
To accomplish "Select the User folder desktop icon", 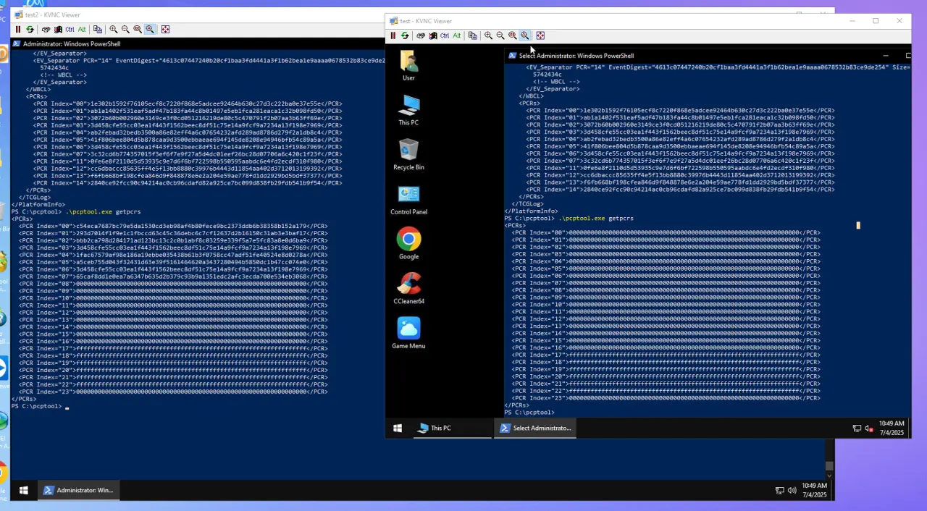I will [408, 65].
